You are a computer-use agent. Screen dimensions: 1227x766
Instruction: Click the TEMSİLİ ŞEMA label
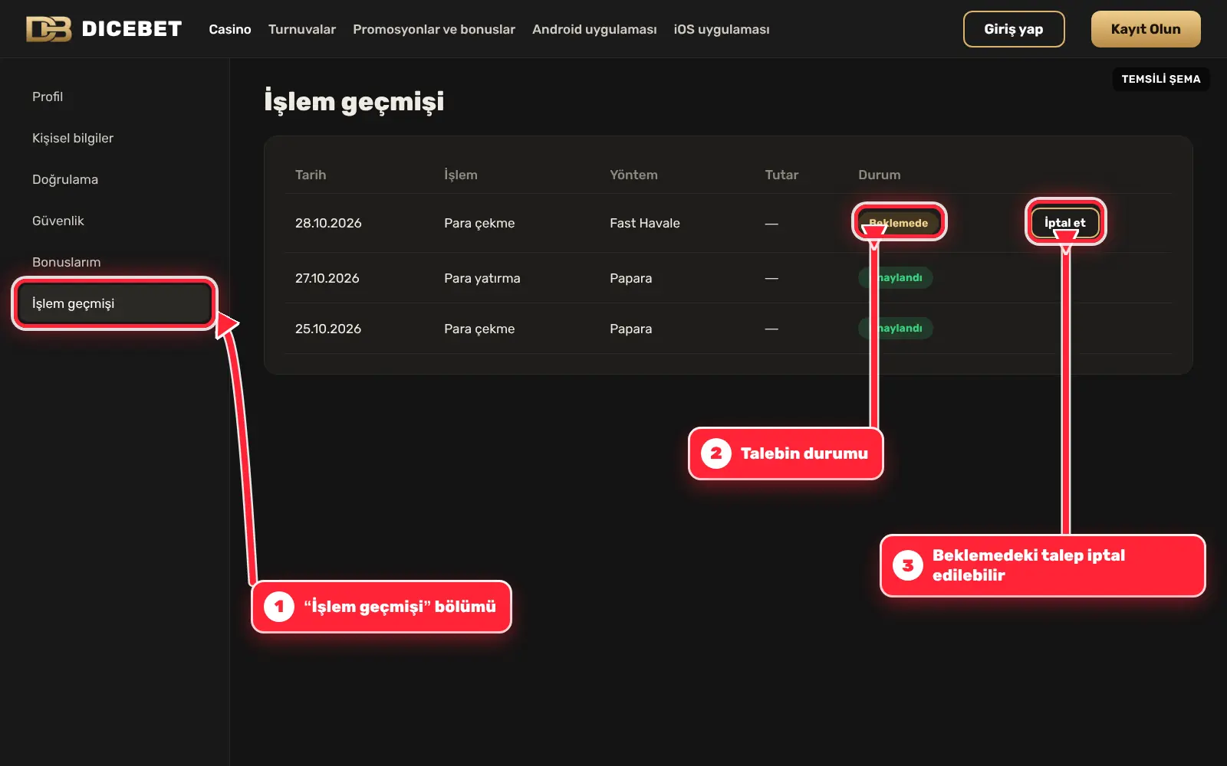click(1161, 79)
